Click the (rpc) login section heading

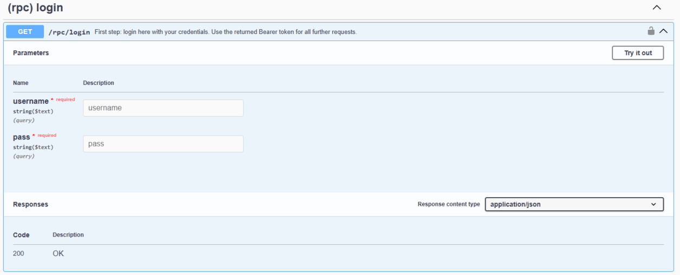(x=35, y=8)
